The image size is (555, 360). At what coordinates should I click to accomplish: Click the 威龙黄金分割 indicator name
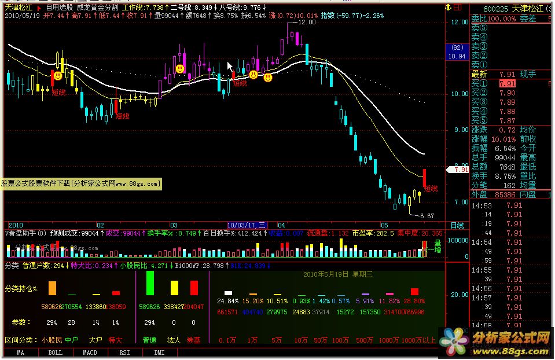pos(98,8)
